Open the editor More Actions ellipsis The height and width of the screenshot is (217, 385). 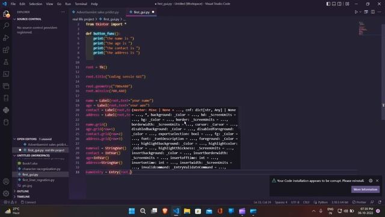click(x=380, y=12)
